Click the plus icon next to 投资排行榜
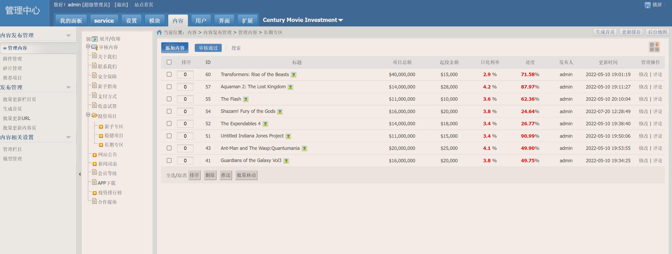The image size is (672, 254). 95,193
